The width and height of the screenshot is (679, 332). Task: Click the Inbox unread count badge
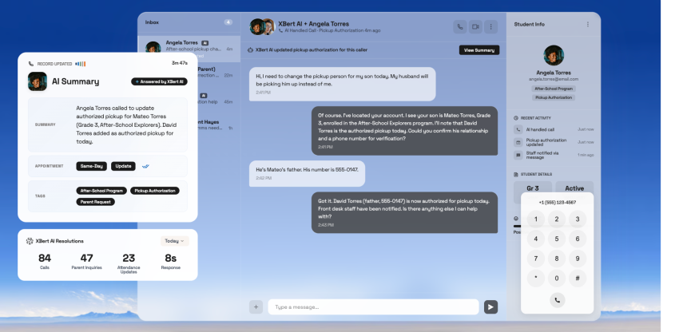point(228,22)
